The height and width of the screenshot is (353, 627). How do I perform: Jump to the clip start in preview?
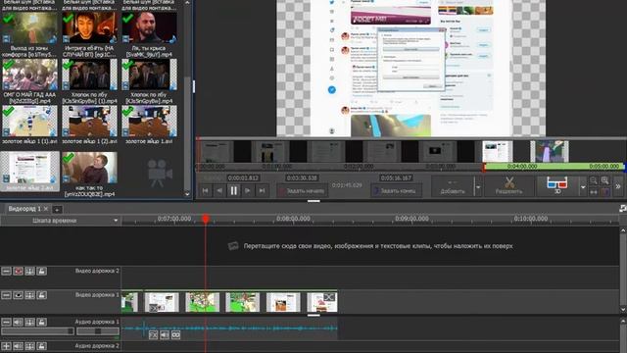205,190
